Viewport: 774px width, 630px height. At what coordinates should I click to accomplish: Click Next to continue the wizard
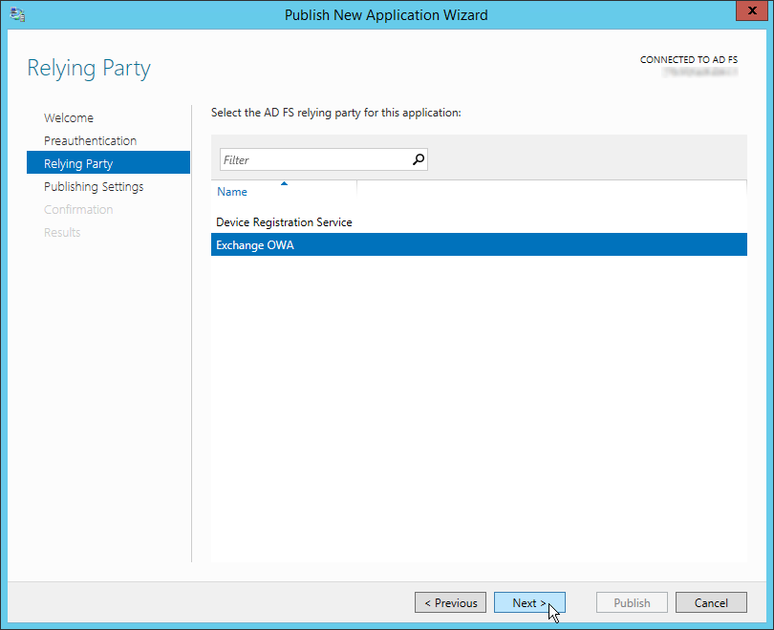(x=528, y=602)
